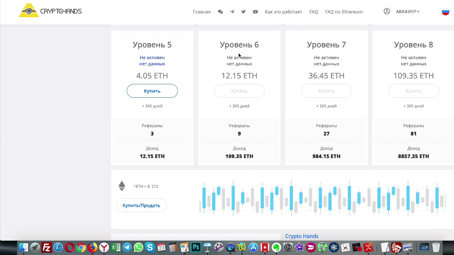Screen dimensions: 454x255
Task: Click the user profile avatar icon
Action: (387, 11)
